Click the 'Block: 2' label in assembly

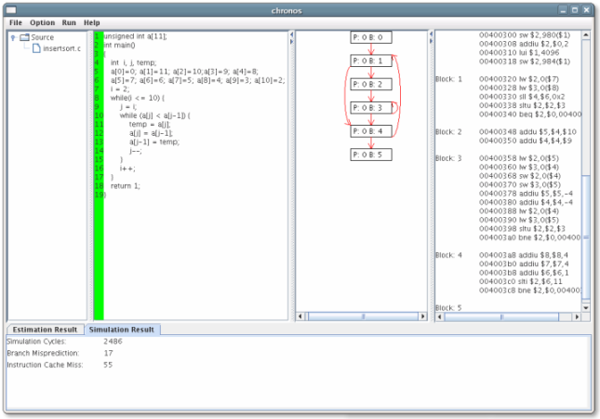(x=449, y=132)
